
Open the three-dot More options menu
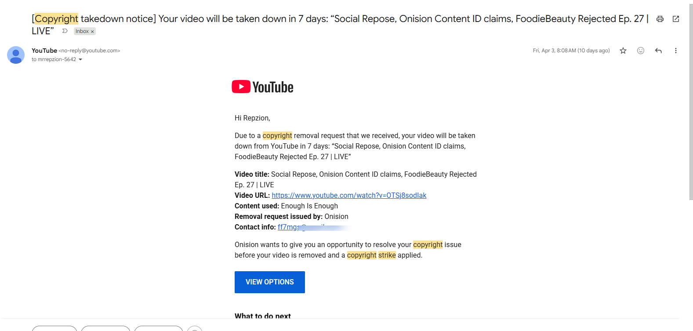(675, 51)
